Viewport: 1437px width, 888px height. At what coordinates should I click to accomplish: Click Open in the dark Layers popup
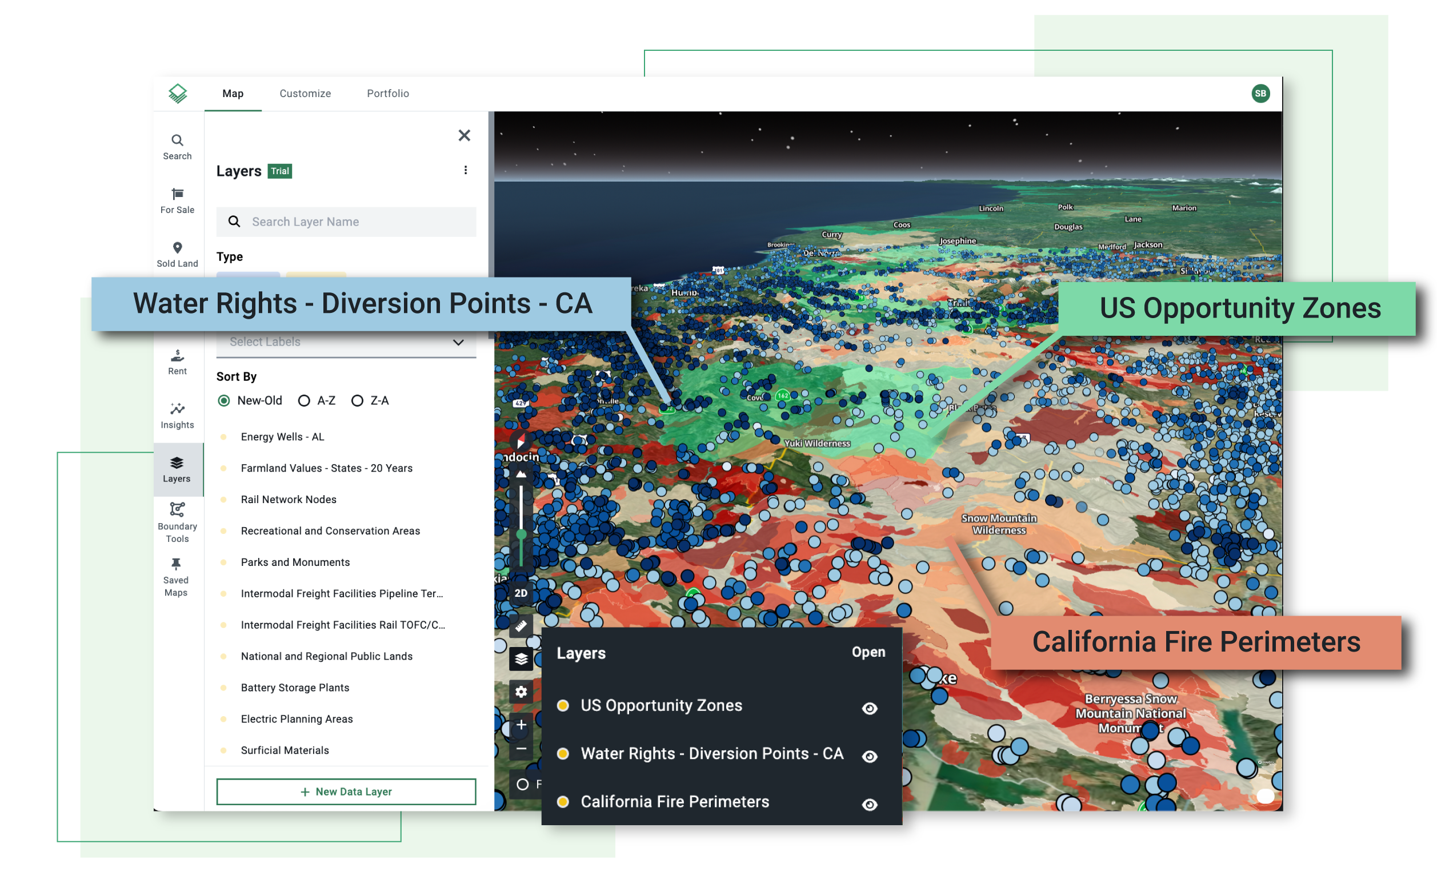pyautogui.click(x=868, y=652)
